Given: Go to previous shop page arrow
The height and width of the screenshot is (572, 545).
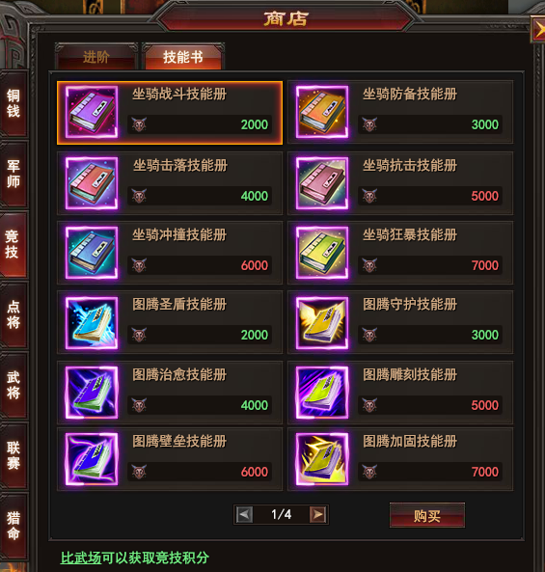Looking at the screenshot, I should click(244, 515).
